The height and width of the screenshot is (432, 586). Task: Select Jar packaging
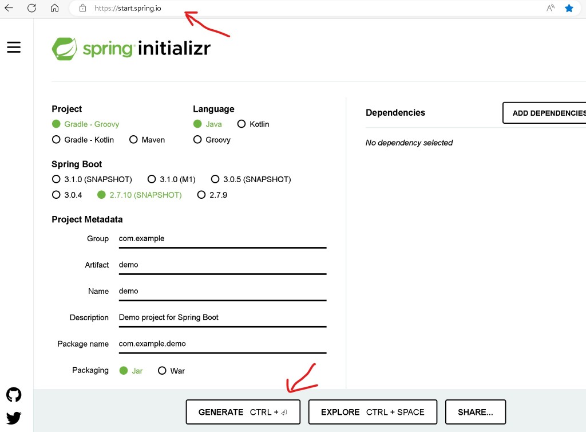point(131,371)
